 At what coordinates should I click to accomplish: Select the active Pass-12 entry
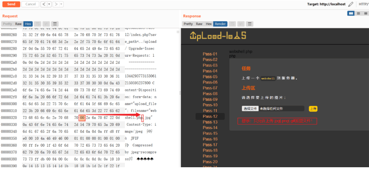click(210, 116)
